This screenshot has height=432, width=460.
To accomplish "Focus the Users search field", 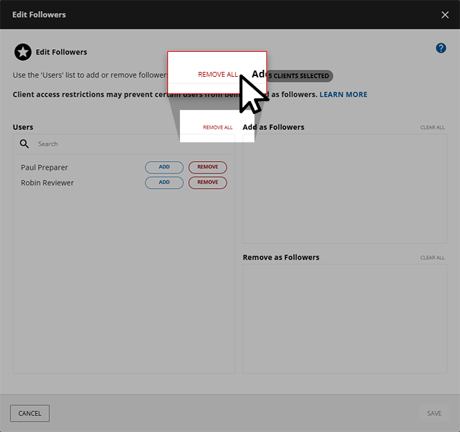I will (131, 144).
